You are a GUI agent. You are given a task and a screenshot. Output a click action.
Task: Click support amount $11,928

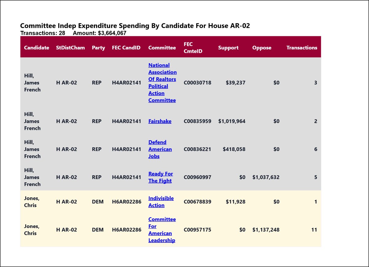236,202
